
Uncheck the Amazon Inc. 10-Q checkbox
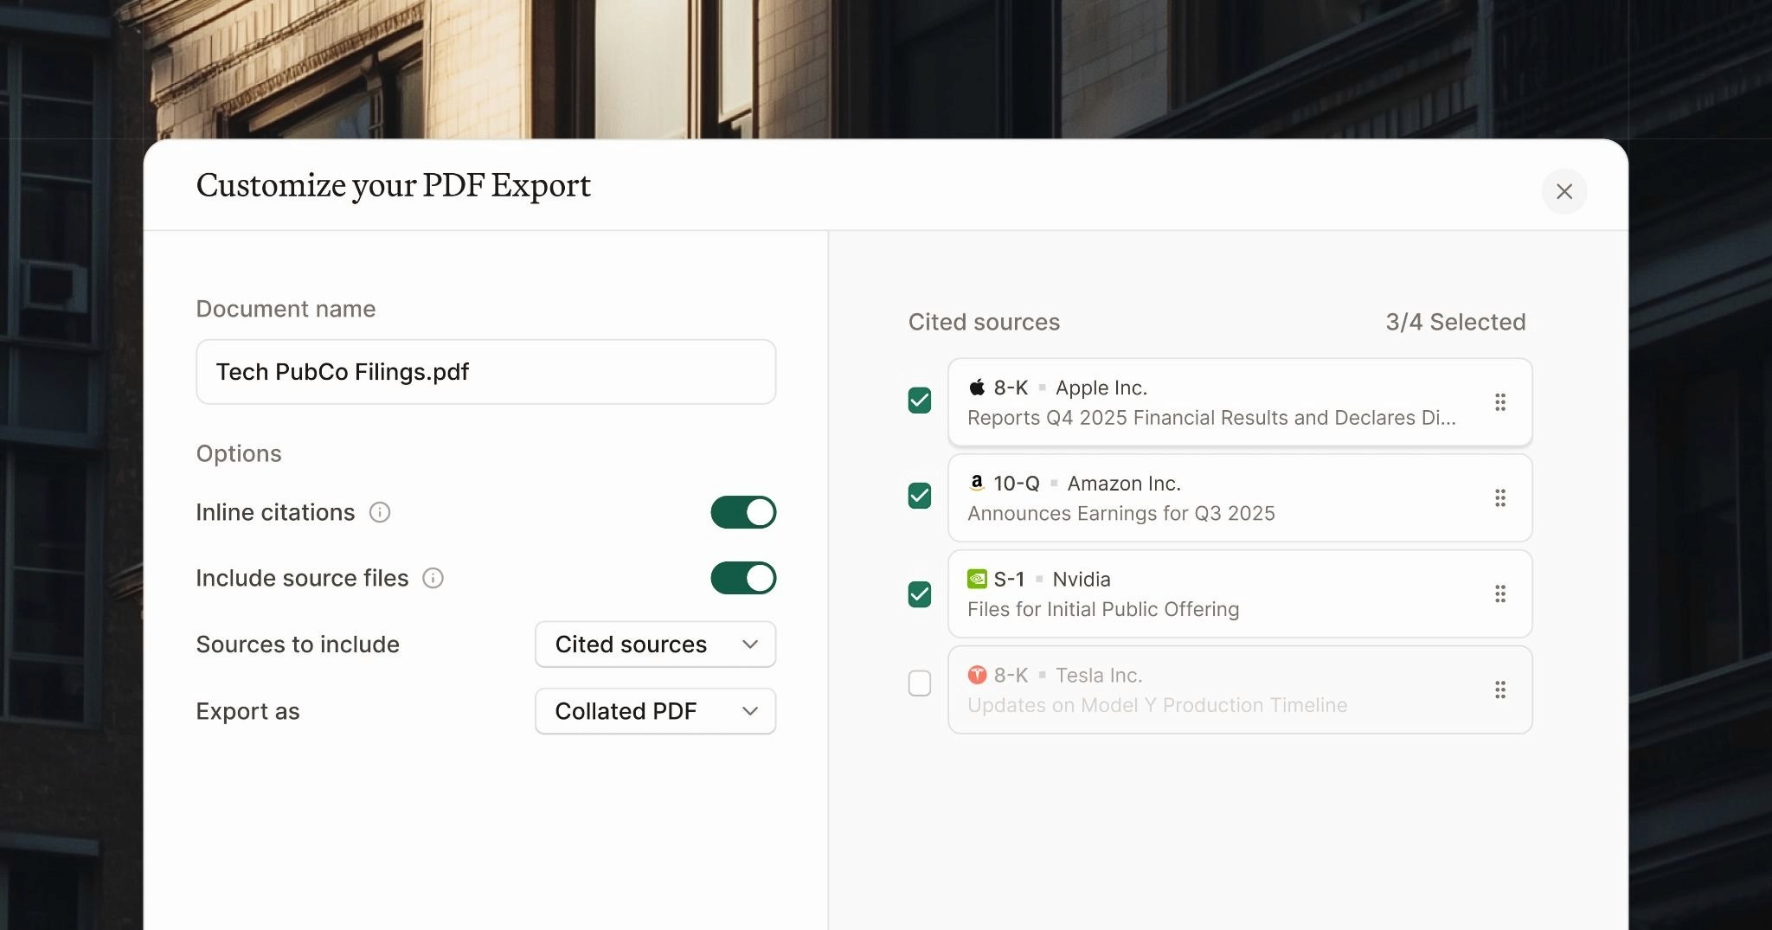[x=920, y=496]
